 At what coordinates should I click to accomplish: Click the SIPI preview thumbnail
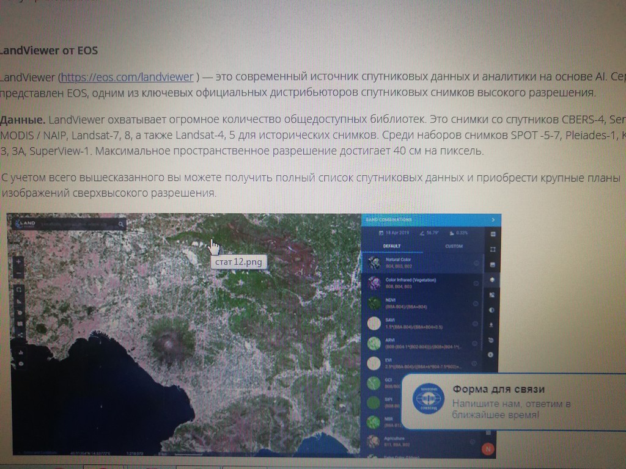point(374,402)
